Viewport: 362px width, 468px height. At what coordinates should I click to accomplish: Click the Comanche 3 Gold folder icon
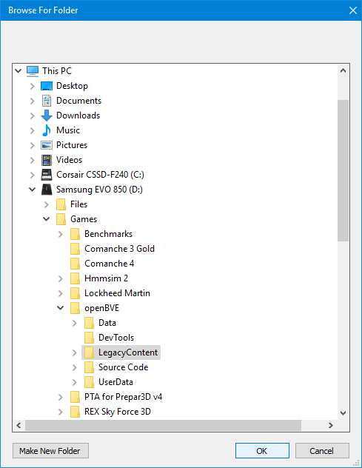[75, 249]
